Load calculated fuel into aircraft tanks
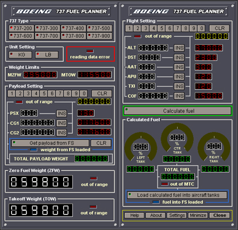The height and width of the screenshot is (230, 238). [x=177, y=195]
